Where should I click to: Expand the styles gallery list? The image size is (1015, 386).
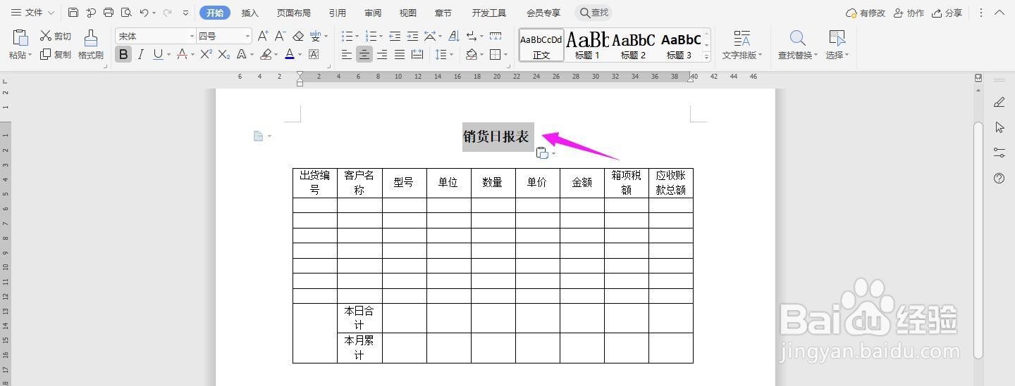tap(706, 58)
